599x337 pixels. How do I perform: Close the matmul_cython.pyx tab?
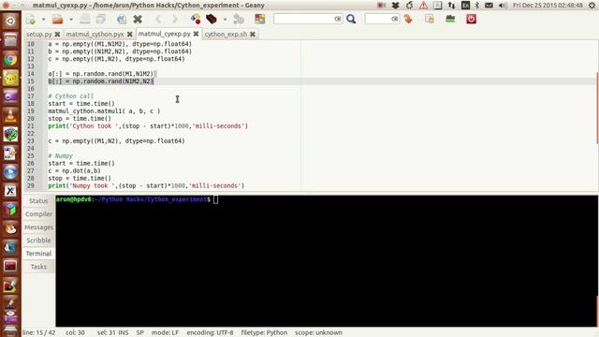130,34
